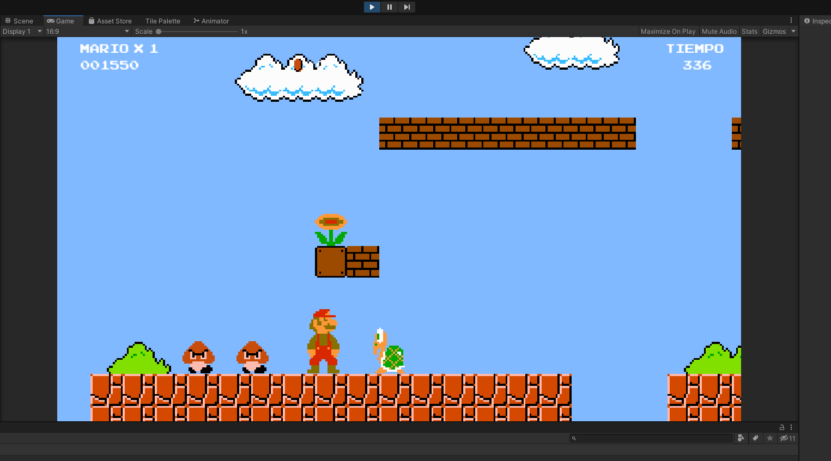The height and width of the screenshot is (461, 831).
Task: Start the game with the Play button
Action: [x=372, y=7]
